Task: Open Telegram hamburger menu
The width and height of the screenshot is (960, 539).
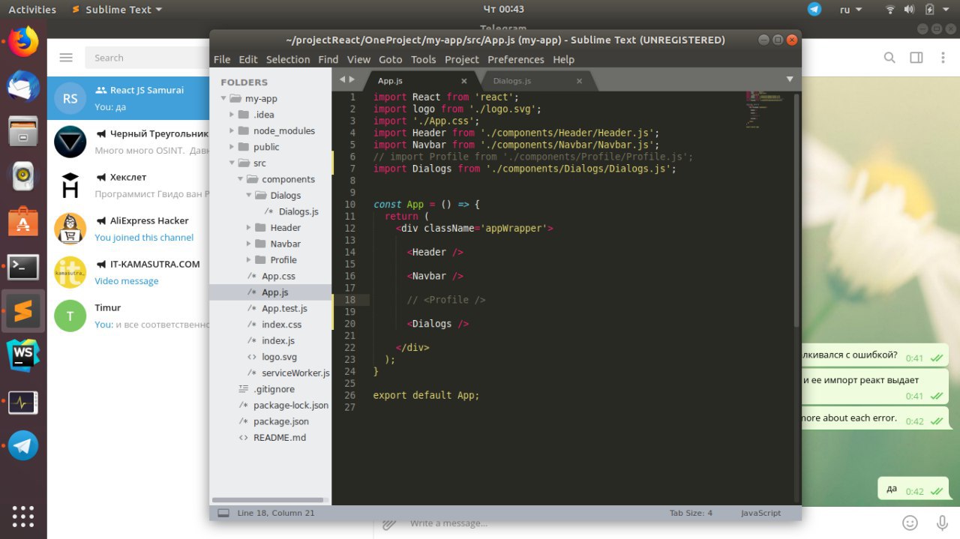Action: tap(66, 58)
